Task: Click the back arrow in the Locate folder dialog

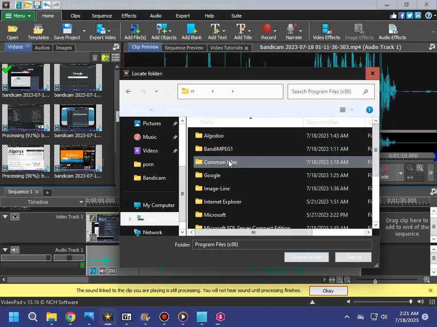Action: coord(128,91)
